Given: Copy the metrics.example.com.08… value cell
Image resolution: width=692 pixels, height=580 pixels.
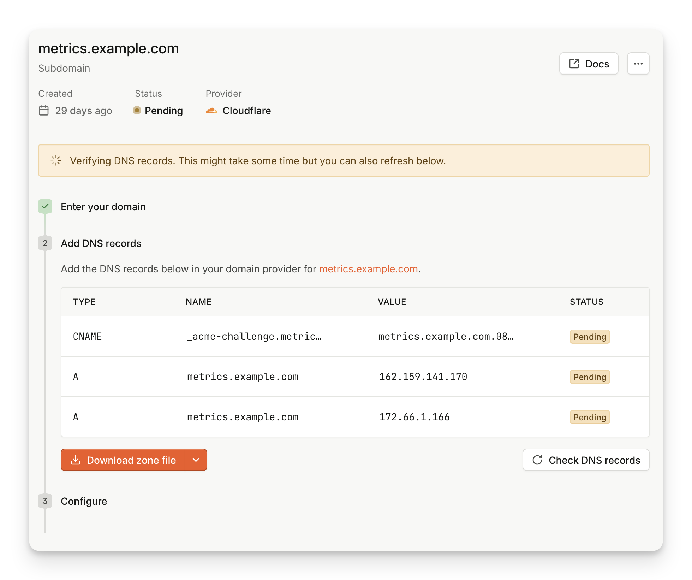Looking at the screenshot, I should (446, 336).
